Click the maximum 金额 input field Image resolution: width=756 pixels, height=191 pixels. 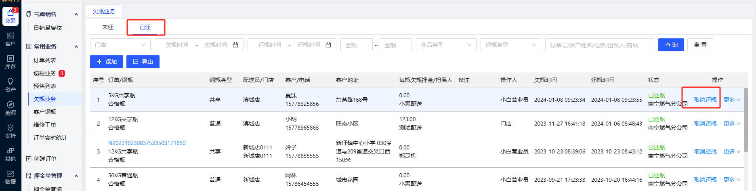pos(396,45)
